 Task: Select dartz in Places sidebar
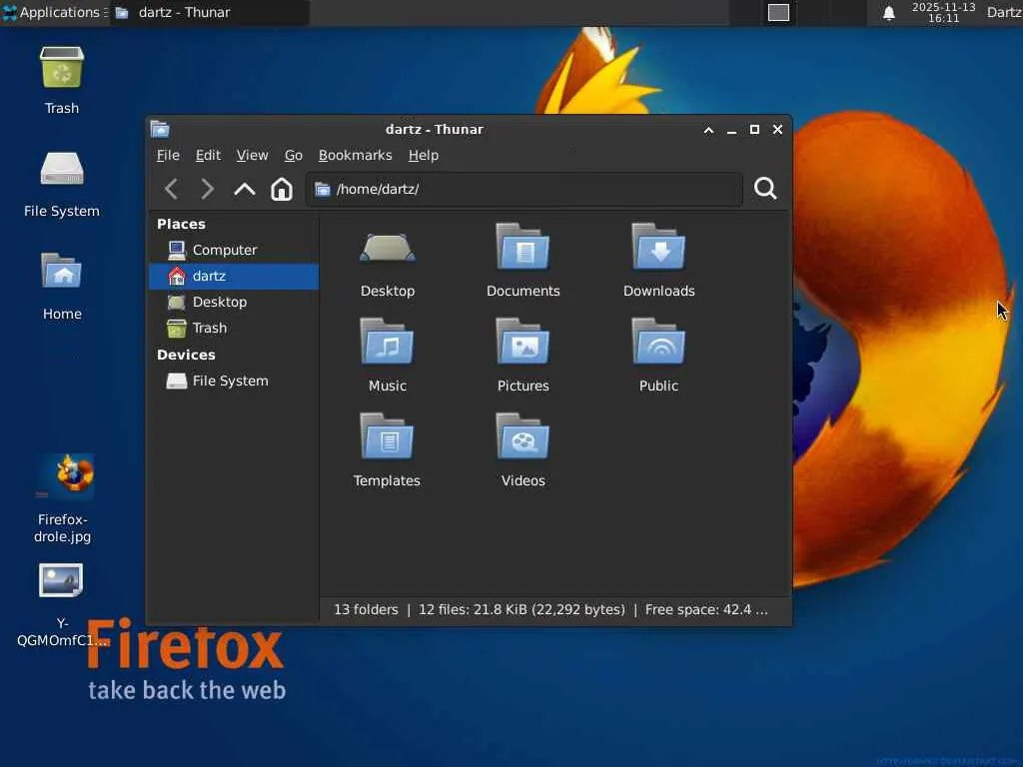[234, 276]
